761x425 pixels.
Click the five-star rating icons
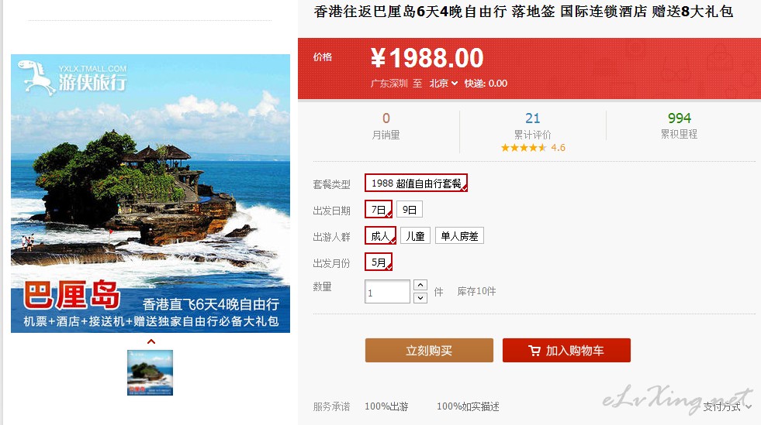tap(524, 148)
